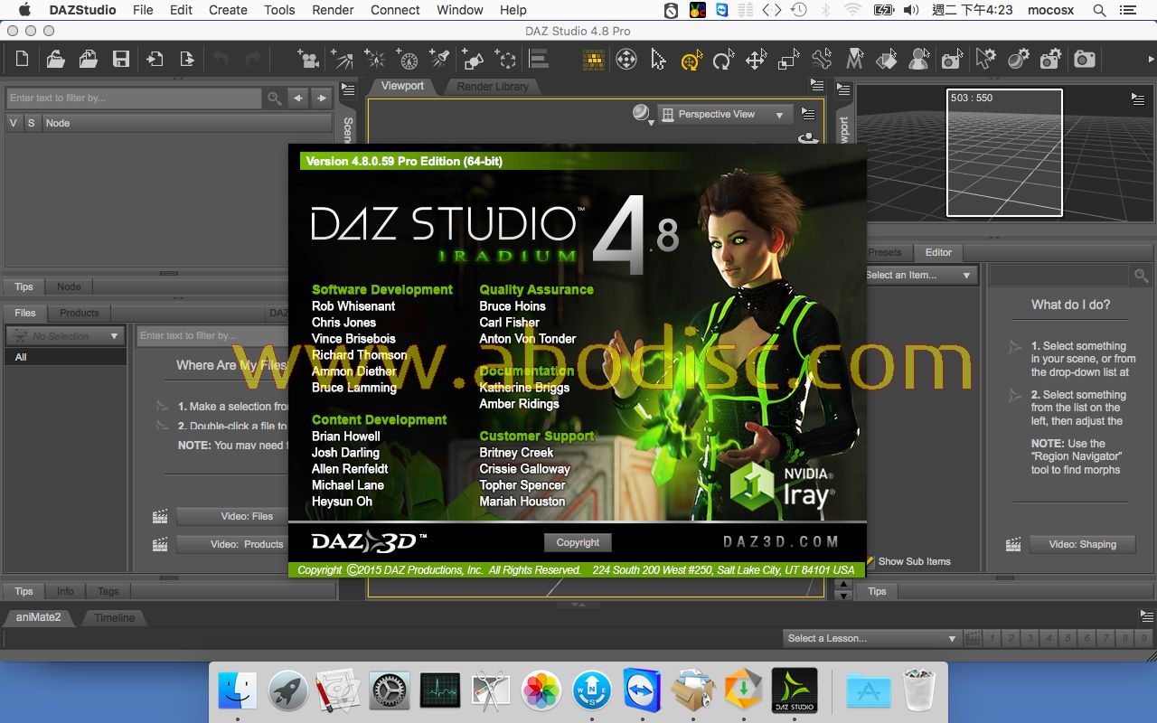Open the Align tool icon
The height and width of the screenshot is (723, 1157).
point(540,60)
